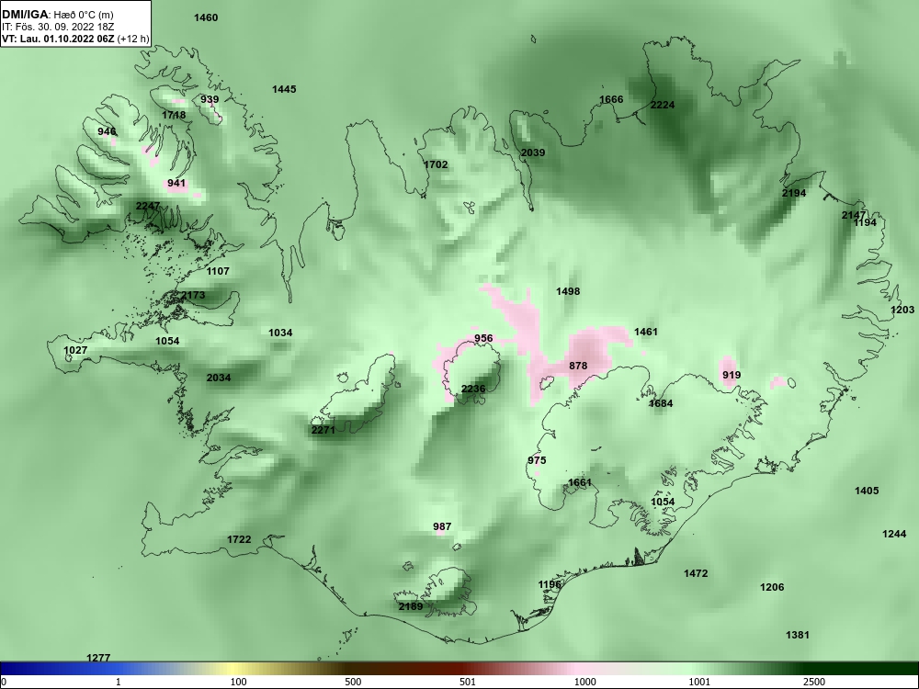Click the value 1661 on the map

click(x=580, y=483)
